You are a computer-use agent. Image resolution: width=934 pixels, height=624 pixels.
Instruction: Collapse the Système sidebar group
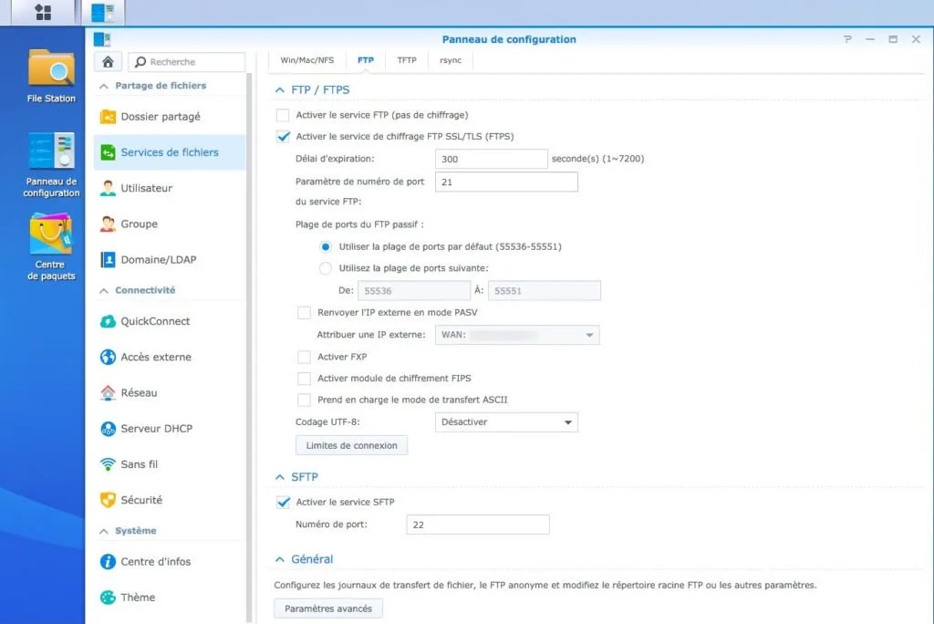(104, 531)
